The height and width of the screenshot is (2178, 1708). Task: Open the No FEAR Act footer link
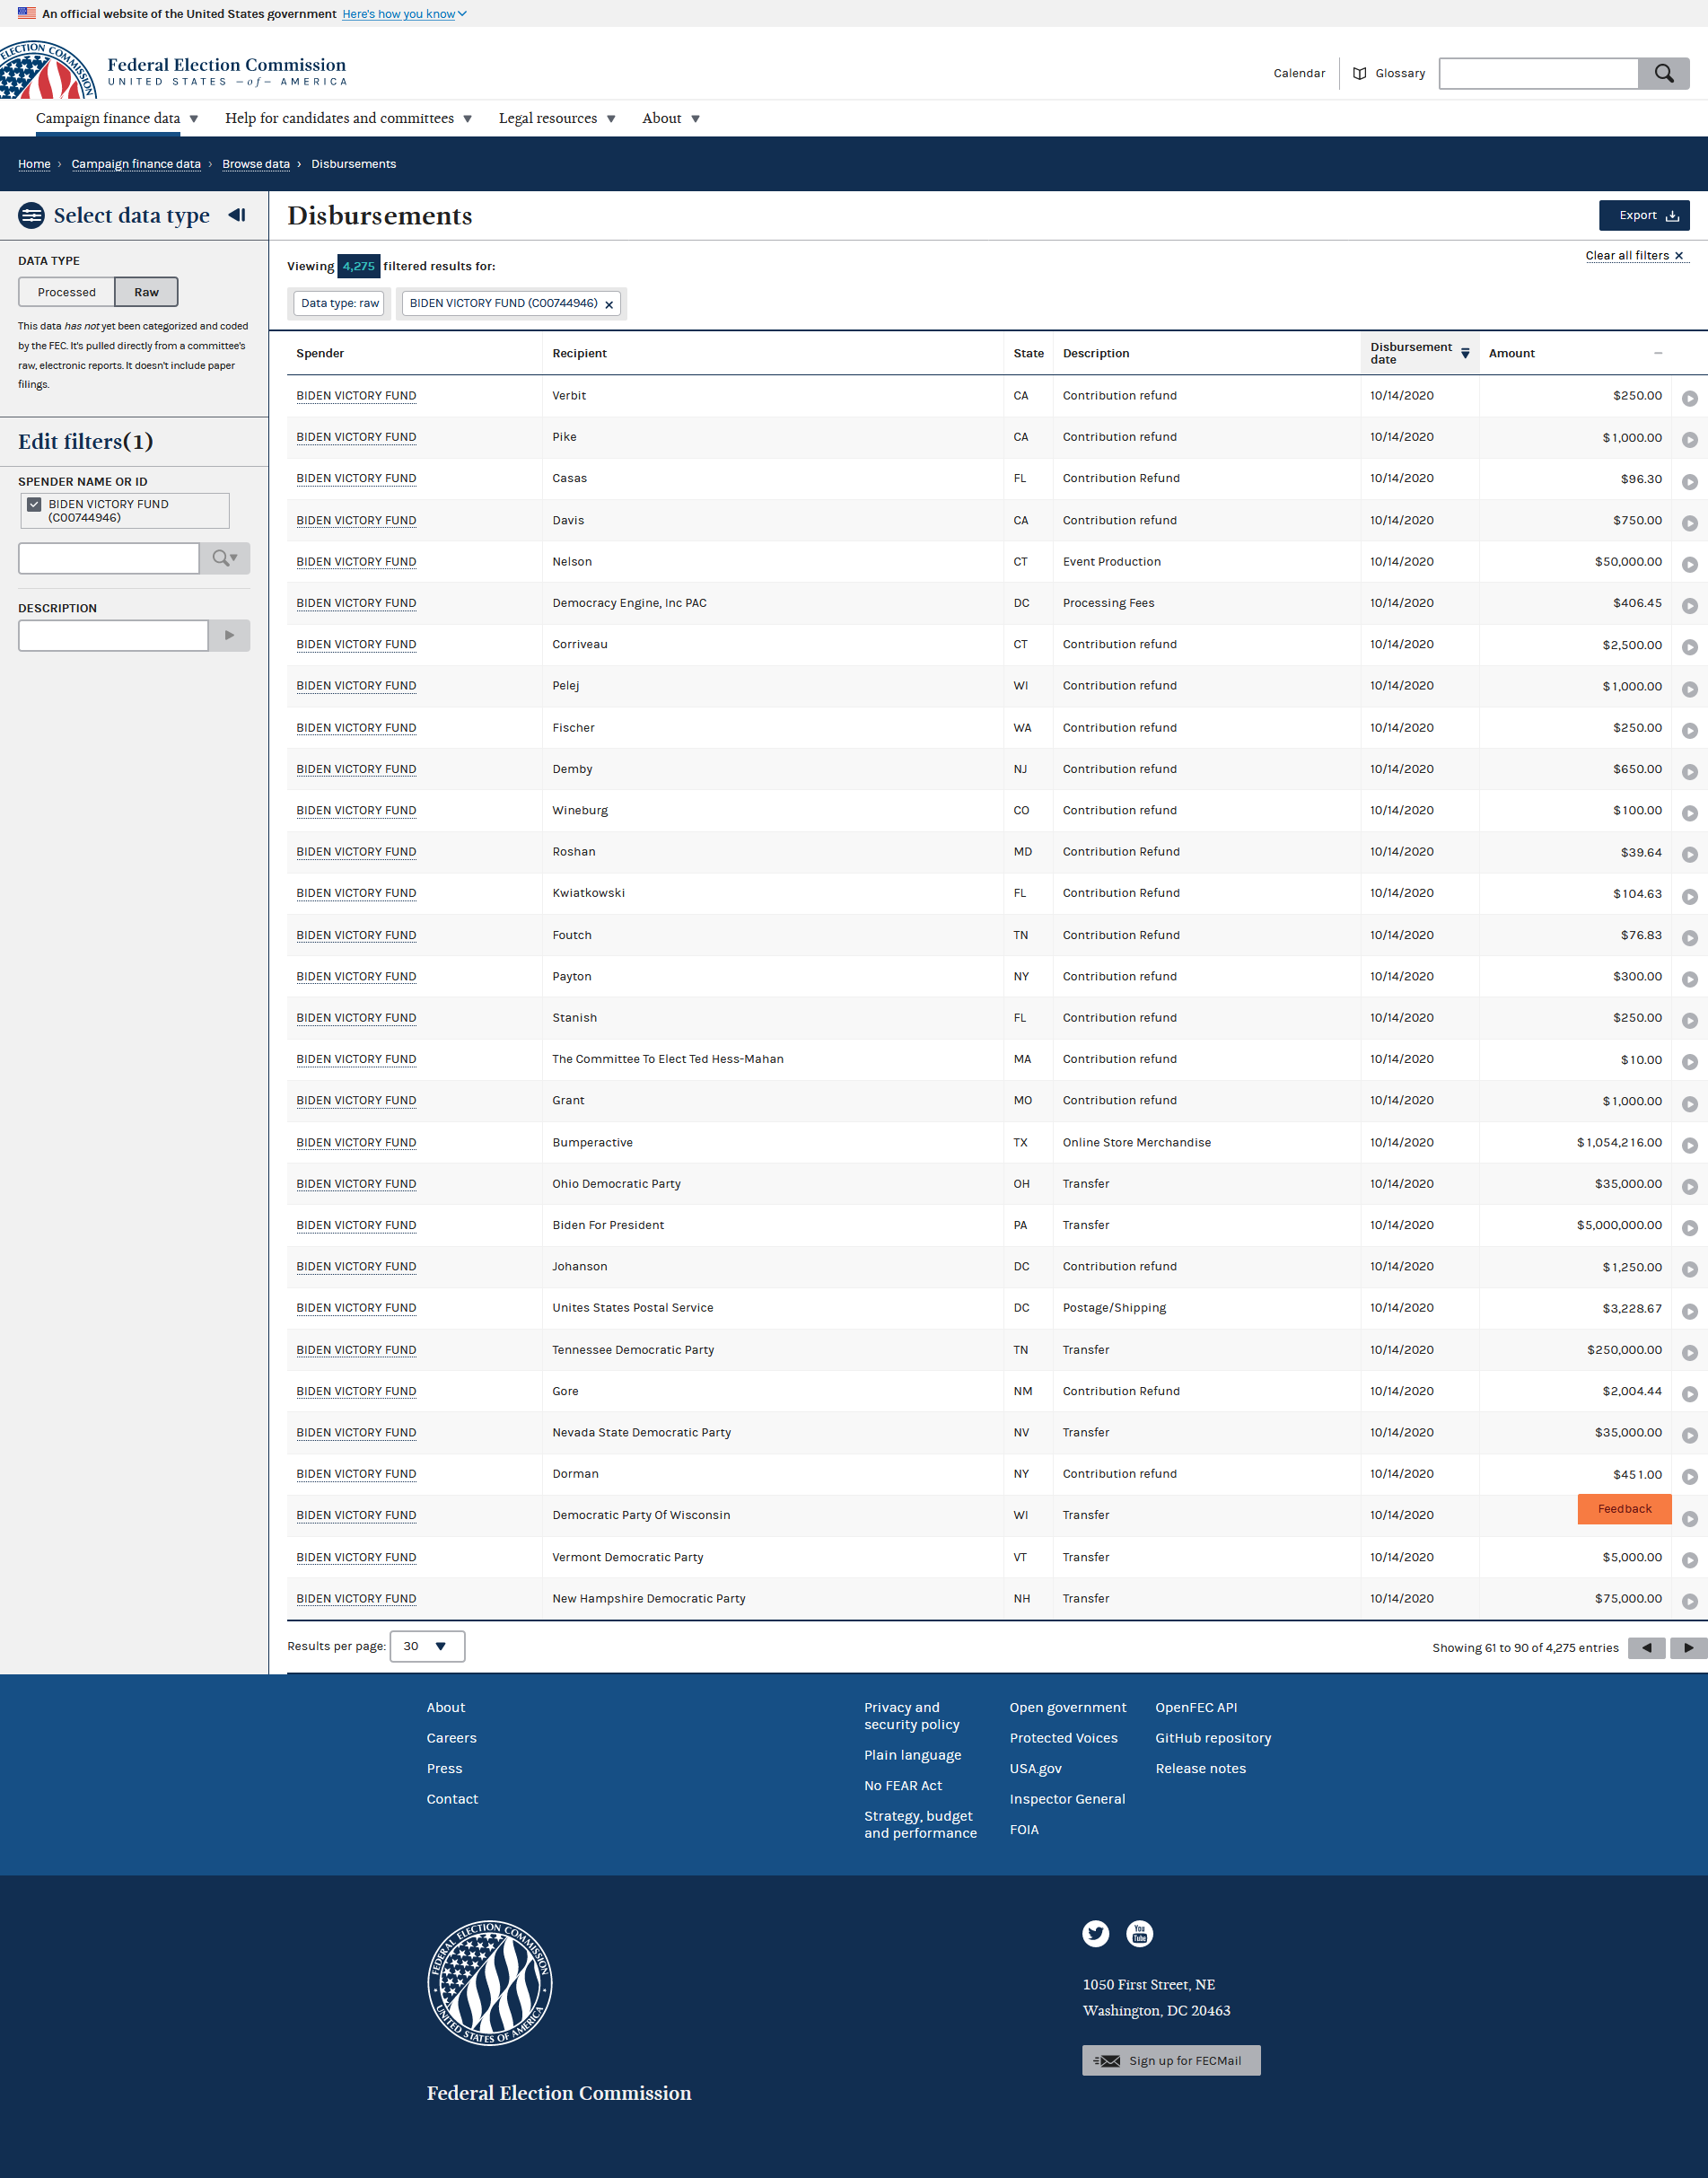tap(903, 1785)
